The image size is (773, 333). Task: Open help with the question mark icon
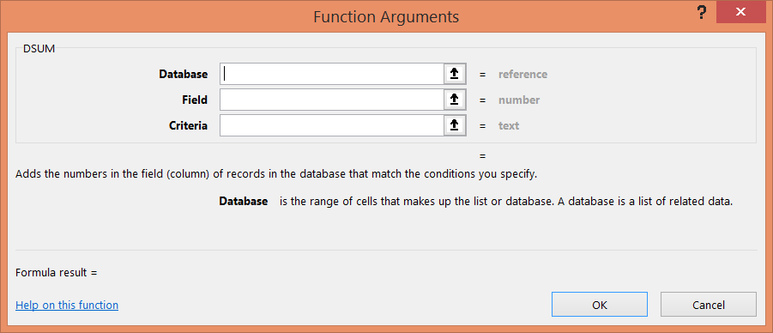click(702, 13)
